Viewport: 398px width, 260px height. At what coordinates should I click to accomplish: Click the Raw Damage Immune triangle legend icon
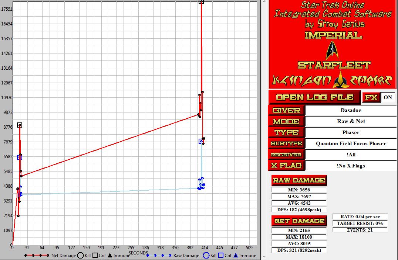point(236,256)
